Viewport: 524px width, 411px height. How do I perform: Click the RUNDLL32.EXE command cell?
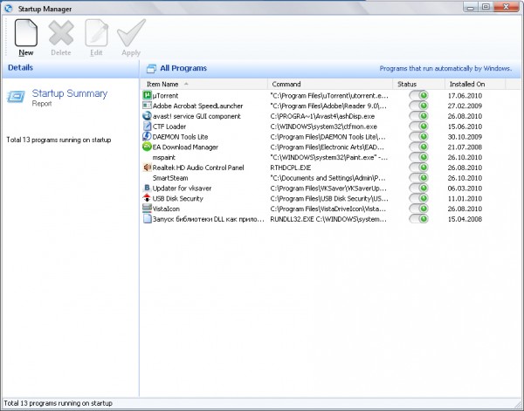coord(329,219)
